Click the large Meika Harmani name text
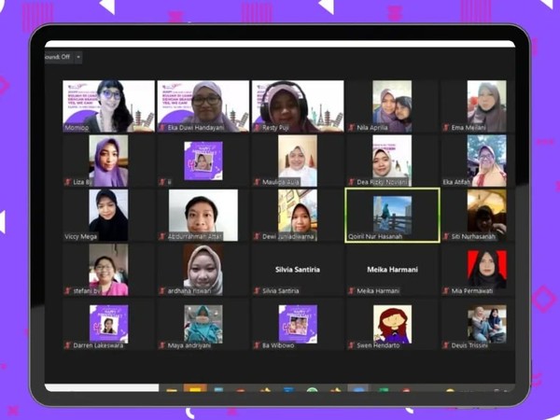The image size is (560, 420). tap(392, 270)
